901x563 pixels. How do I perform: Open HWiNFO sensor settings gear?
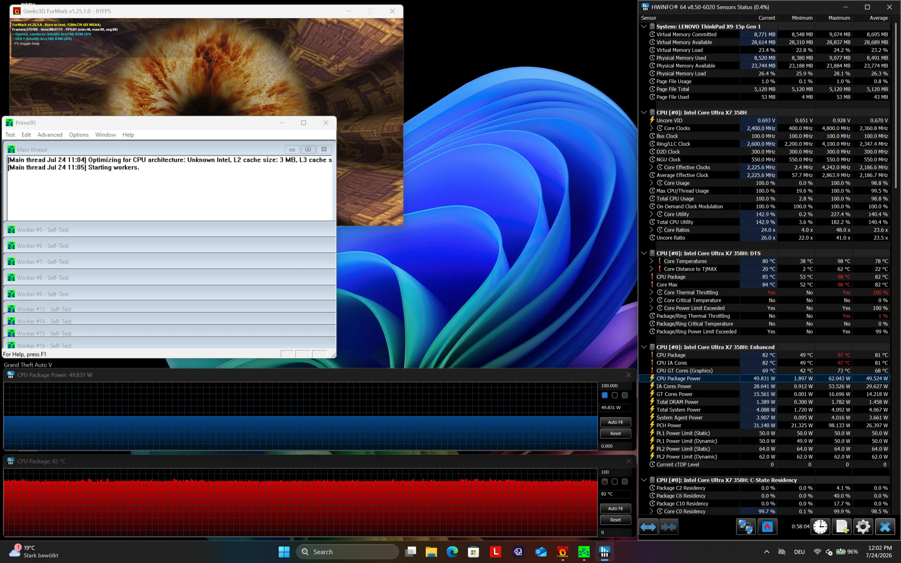(x=863, y=527)
